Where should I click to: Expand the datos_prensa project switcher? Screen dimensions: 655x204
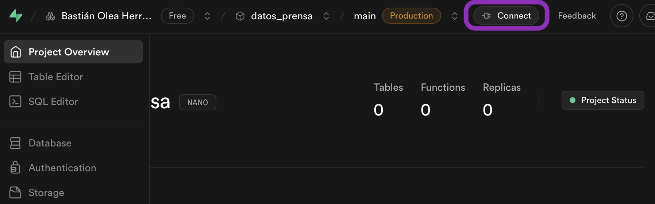(326, 16)
